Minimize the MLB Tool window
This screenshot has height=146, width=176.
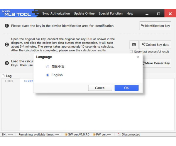(x=147, y=14)
